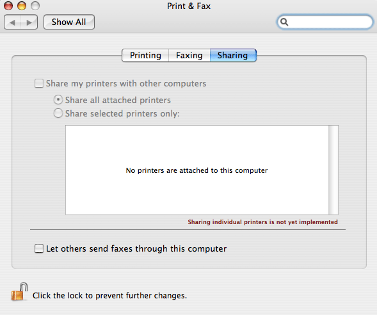The height and width of the screenshot is (315, 377).
Task: Select the Sharing tab
Action: 233,55
